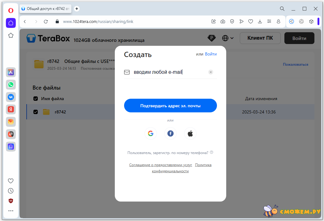
Task: Click the phone registration help question icon
Action: (x=211, y=152)
